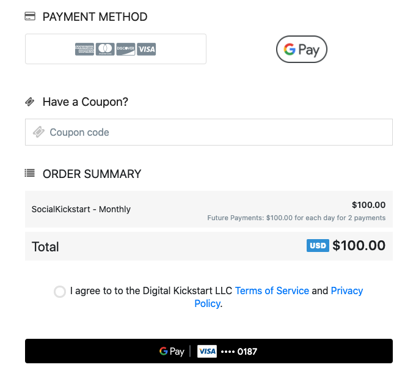Click the Future Payments details text
This screenshot has width=416, height=370.
tap(296, 218)
